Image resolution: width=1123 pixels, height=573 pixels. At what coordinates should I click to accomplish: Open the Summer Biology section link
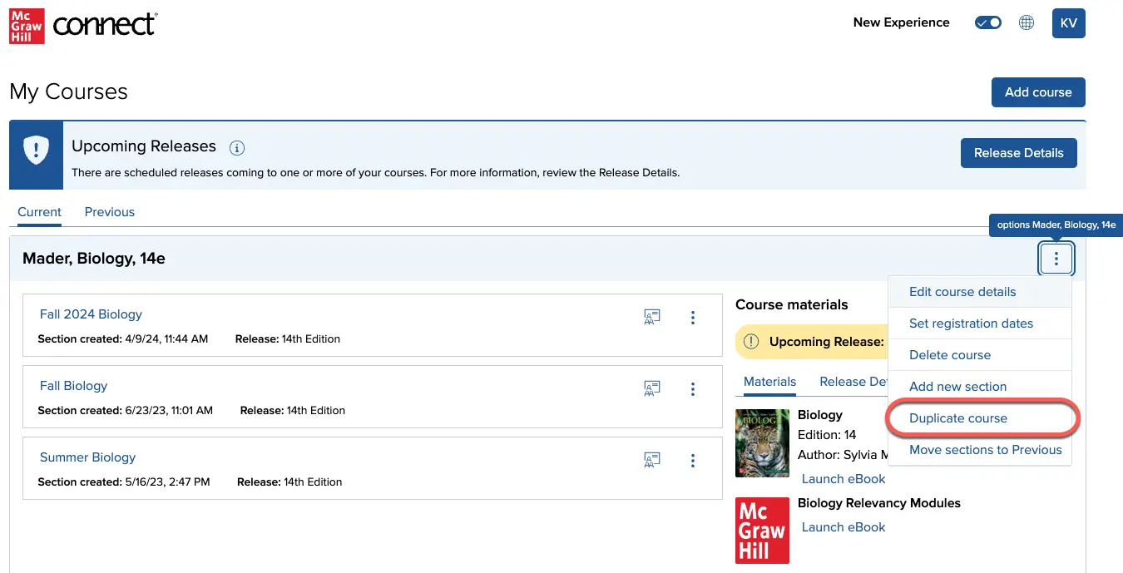87,457
